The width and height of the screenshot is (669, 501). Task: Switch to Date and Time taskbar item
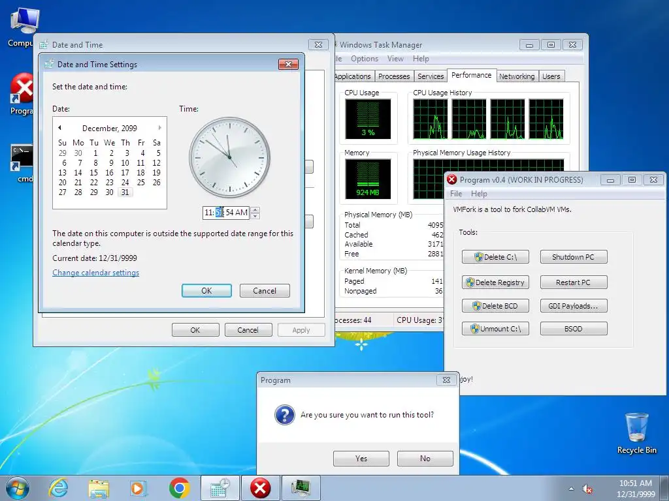[x=220, y=488]
